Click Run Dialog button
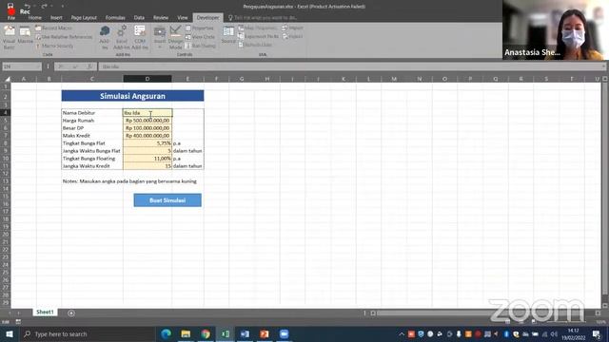Screen dimensions: 609x342 [201, 46]
